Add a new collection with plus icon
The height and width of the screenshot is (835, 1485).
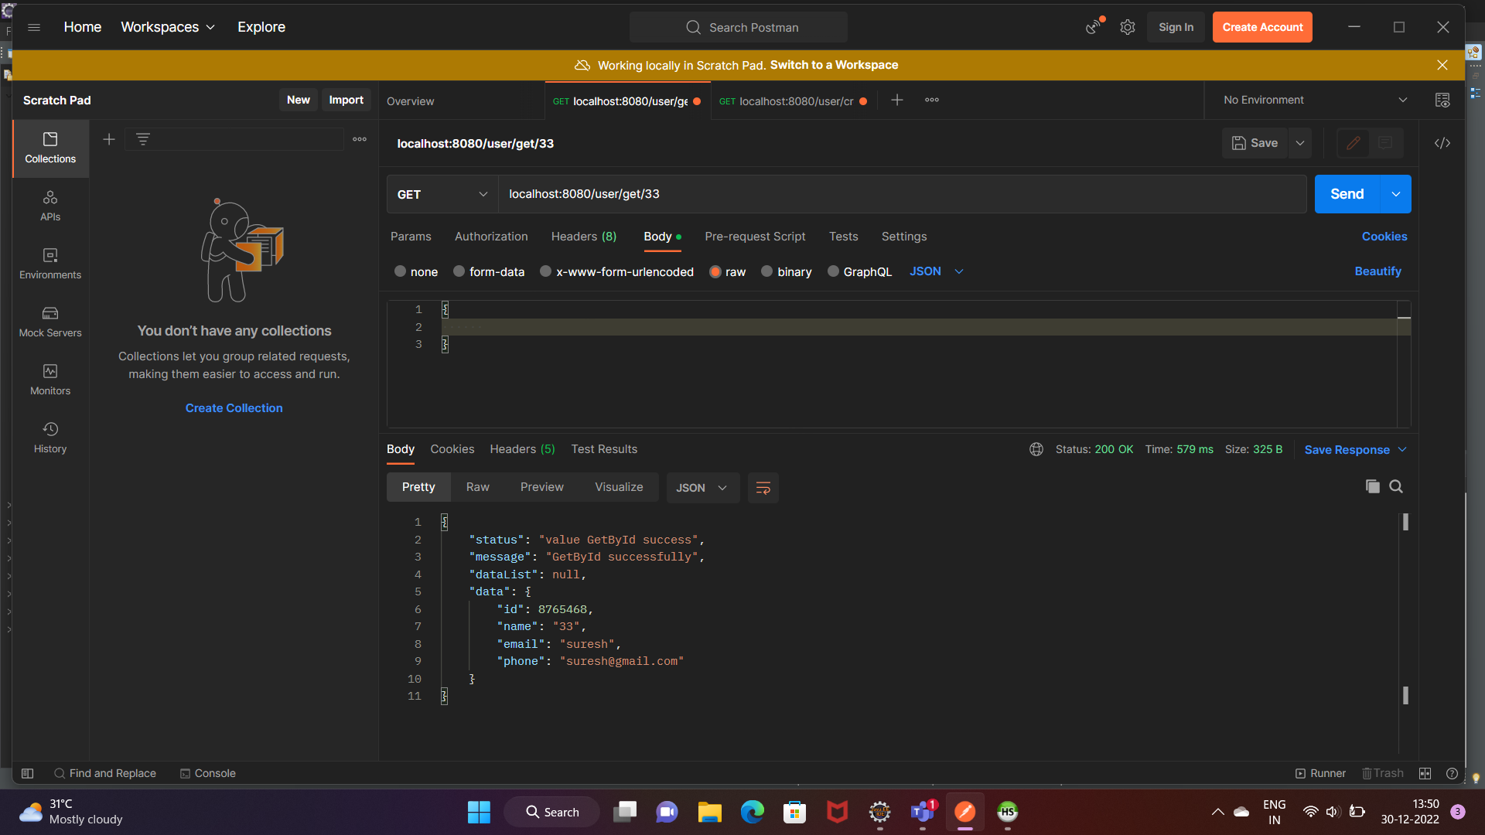(109, 139)
